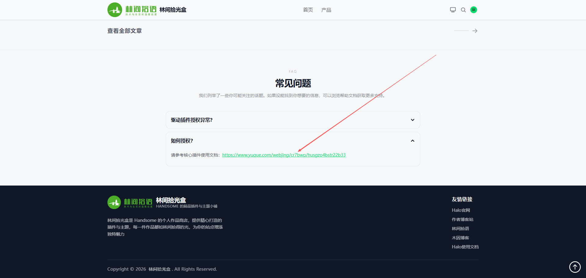
Task: Open the 作者博客站 footer link
Action: click(462, 219)
